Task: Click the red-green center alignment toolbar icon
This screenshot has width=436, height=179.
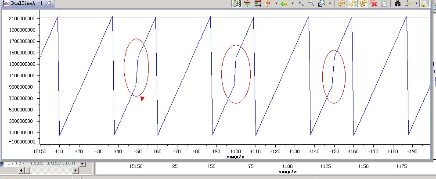Action: [x=247, y=4]
